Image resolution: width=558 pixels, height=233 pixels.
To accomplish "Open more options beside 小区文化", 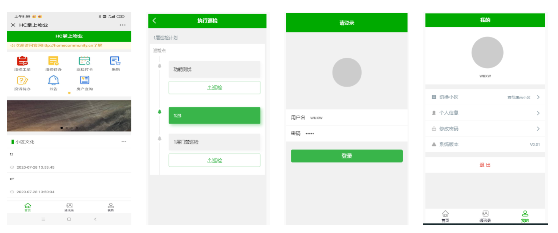I will [124, 142].
